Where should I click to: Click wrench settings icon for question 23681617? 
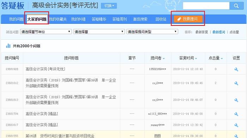pos(236,125)
